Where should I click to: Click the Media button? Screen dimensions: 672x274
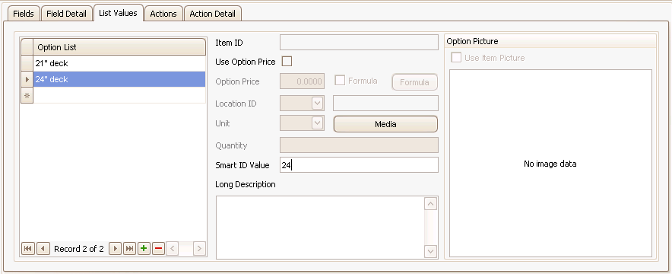(385, 124)
